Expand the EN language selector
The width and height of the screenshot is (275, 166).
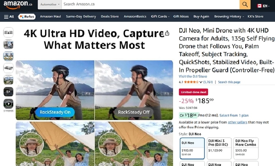pos(265,6)
